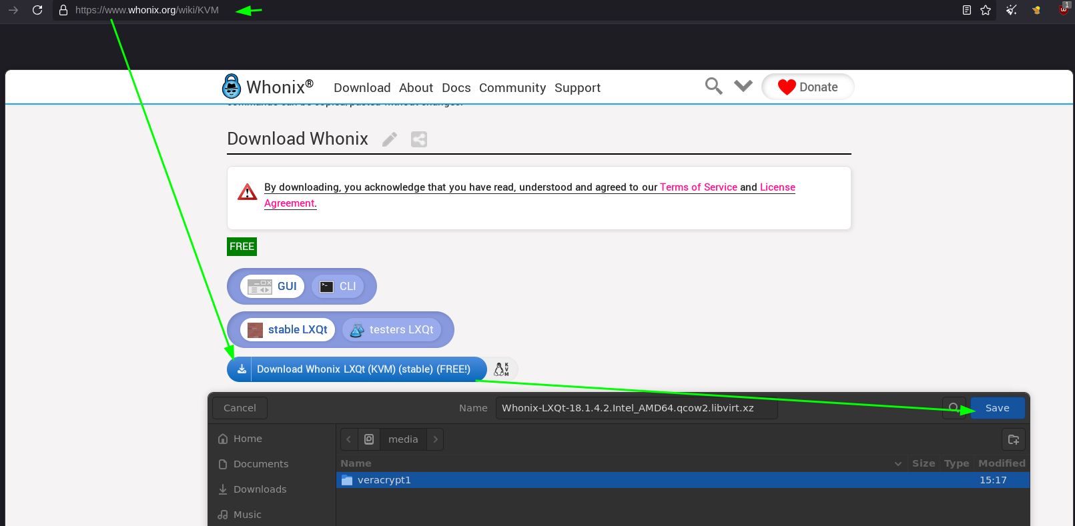The height and width of the screenshot is (526, 1075).
Task: Click the file Name input field
Action: (x=637, y=408)
